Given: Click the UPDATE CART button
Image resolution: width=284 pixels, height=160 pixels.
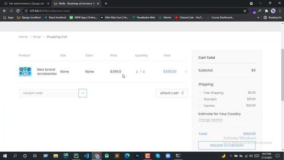Looking at the screenshot, I should tap(172, 93).
